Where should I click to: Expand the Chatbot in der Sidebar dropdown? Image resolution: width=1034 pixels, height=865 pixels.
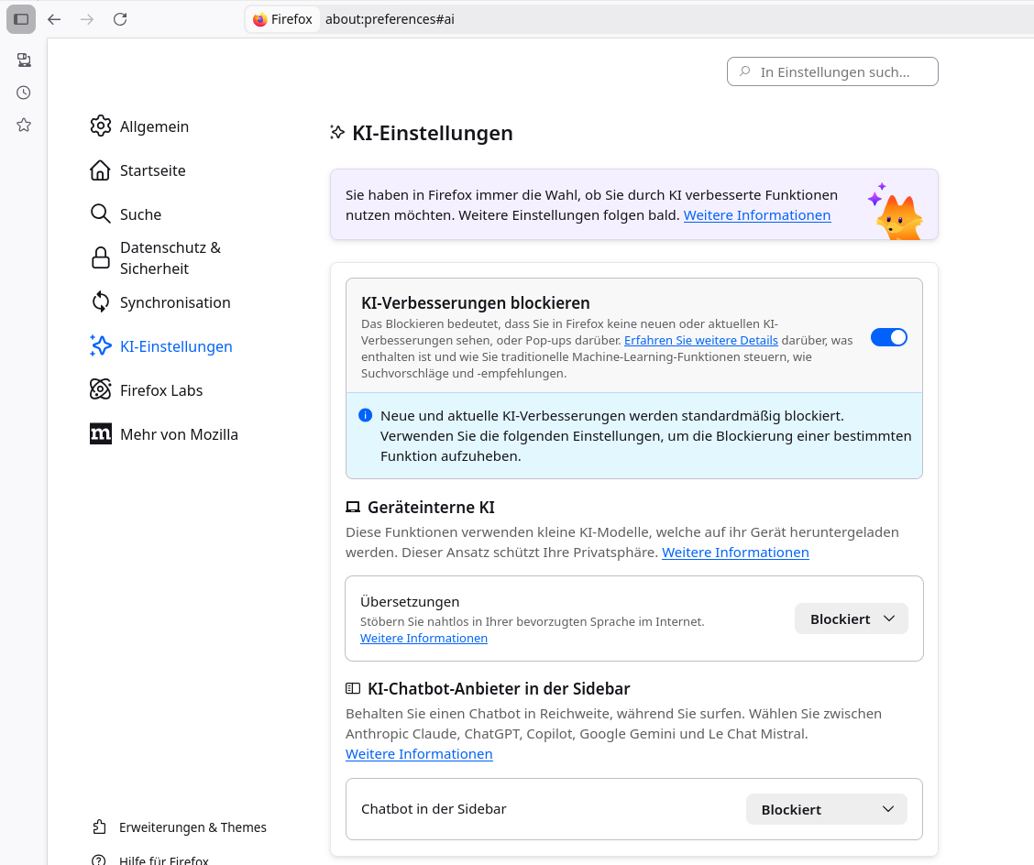coord(826,809)
